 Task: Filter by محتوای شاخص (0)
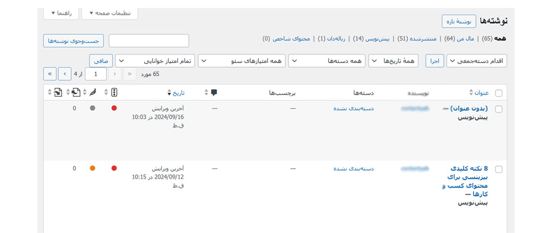click(x=286, y=39)
